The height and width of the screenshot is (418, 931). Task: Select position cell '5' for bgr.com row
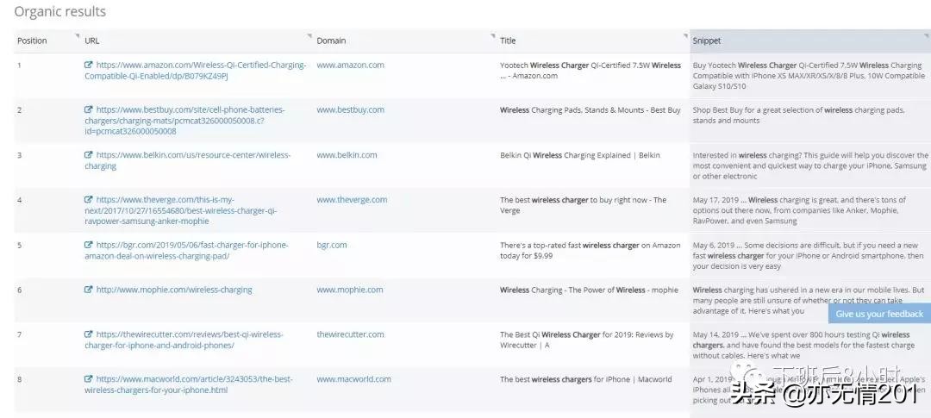20,245
